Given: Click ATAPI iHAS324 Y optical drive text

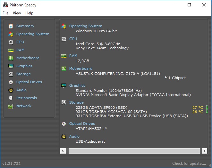Looking at the screenshot, I should click(x=91, y=129).
